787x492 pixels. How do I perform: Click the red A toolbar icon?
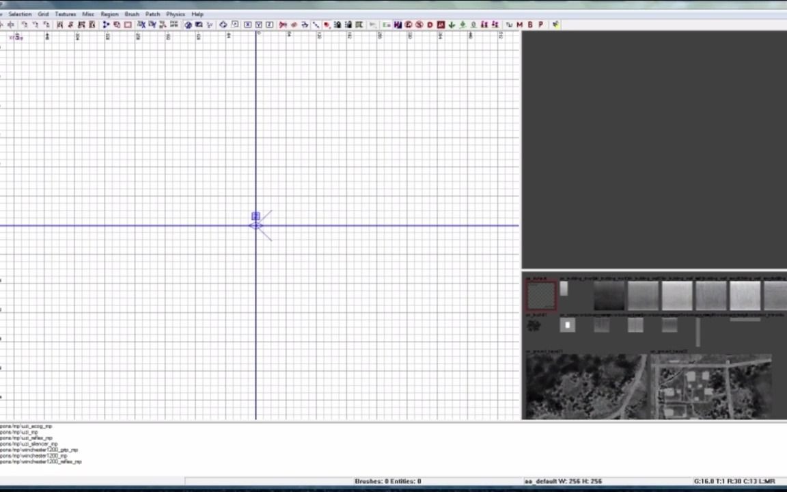441,25
